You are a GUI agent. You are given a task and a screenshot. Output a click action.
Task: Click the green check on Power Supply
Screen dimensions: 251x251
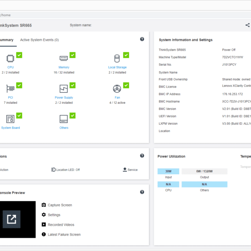[73, 85]
